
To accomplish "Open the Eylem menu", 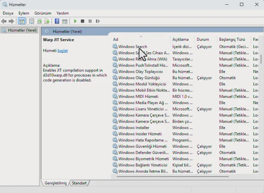I will coord(24,13).
